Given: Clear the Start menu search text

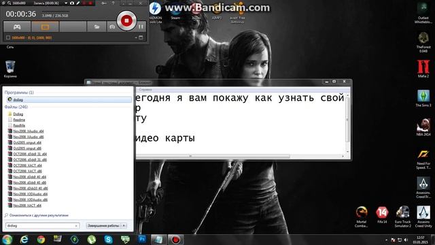Looking at the screenshot, I should pos(76,226).
